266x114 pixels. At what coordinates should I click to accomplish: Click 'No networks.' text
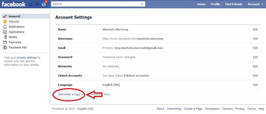[x=111, y=66]
